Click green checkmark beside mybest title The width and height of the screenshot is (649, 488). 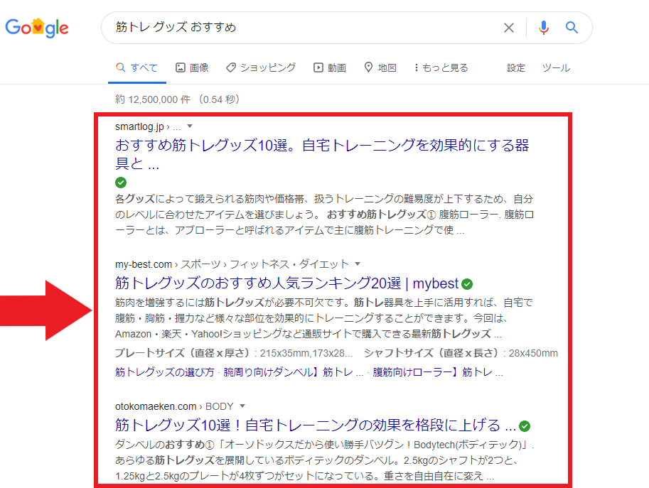coord(467,284)
